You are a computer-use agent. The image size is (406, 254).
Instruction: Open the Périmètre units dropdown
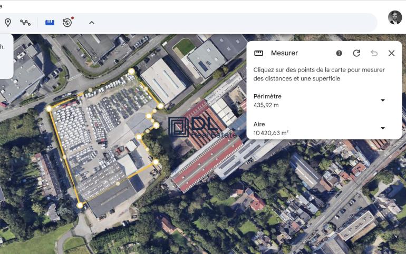click(383, 100)
